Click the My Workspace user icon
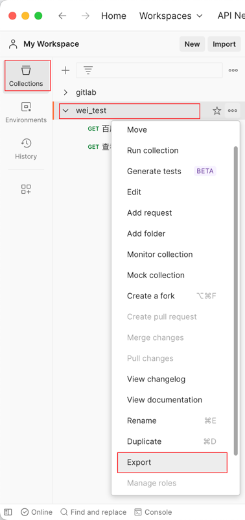The width and height of the screenshot is (245, 520). coord(13,44)
